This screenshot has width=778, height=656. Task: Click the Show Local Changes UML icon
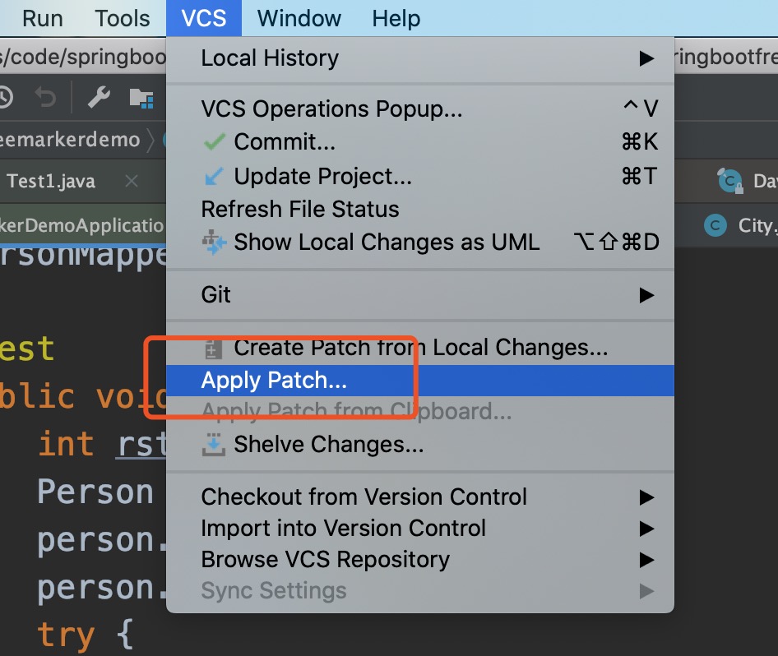pyautogui.click(x=214, y=243)
